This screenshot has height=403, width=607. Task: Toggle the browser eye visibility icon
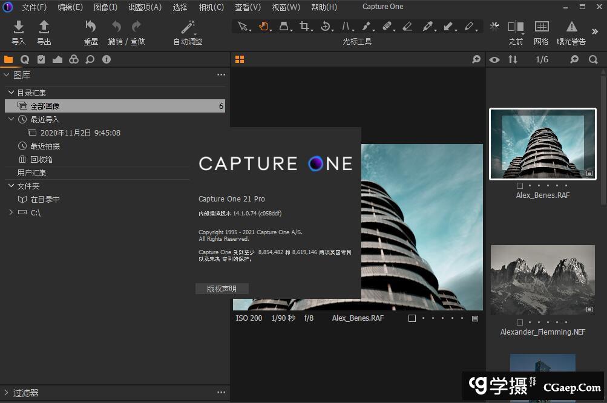click(494, 59)
